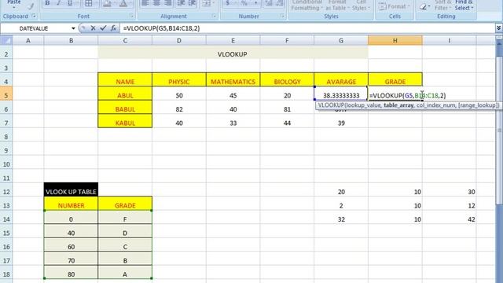Click col_index_num argument in the formula tooltip
The image size is (503, 283).
click(x=435, y=105)
